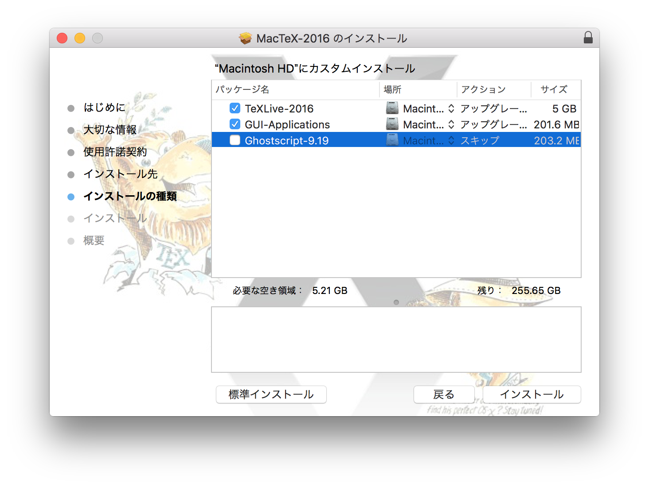Select the 概要 step in sidebar
This screenshot has height=487, width=649.
(x=94, y=240)
